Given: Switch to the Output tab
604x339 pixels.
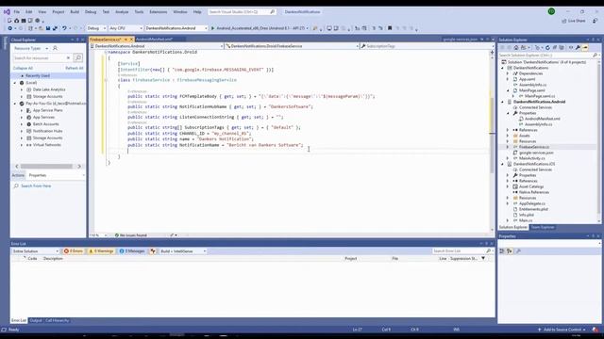Looking at the screenshot, I should (36, 320).
